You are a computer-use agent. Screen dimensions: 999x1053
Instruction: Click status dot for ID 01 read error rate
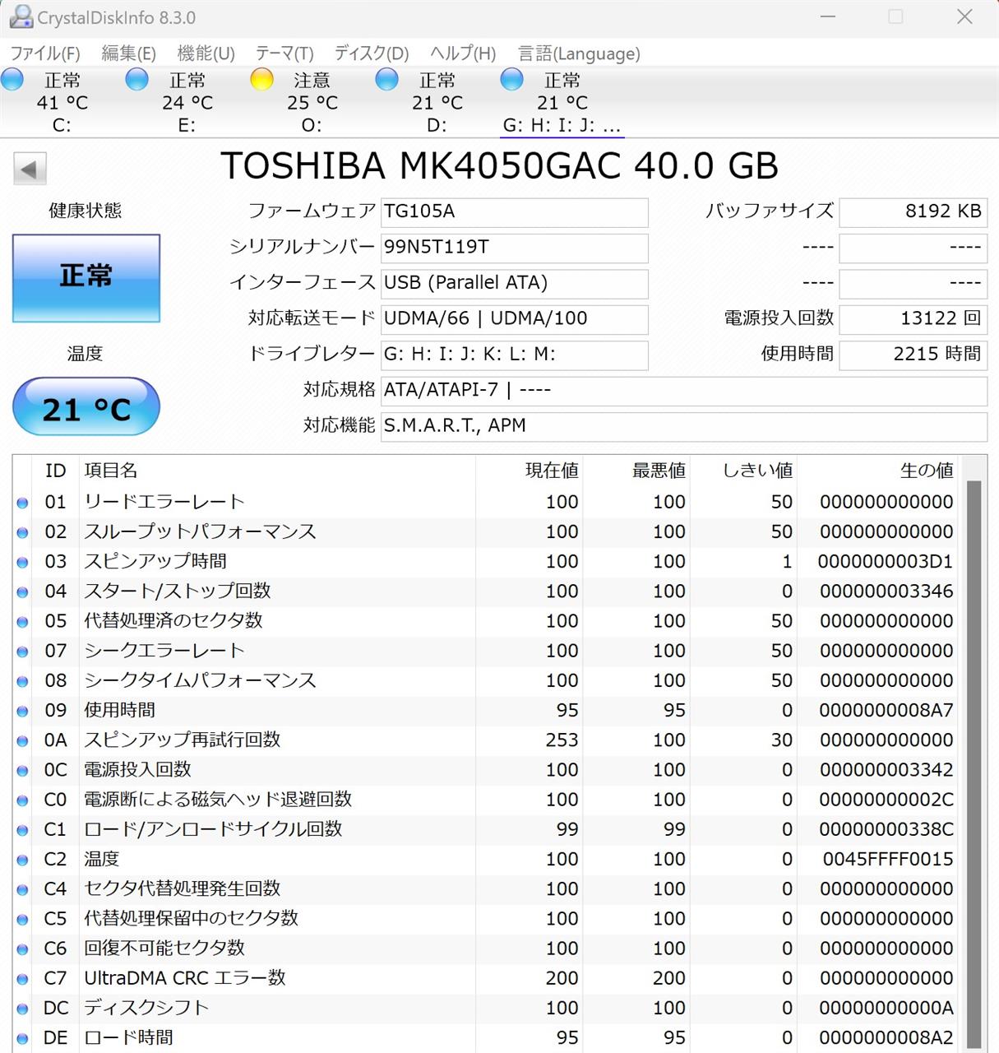22,503
